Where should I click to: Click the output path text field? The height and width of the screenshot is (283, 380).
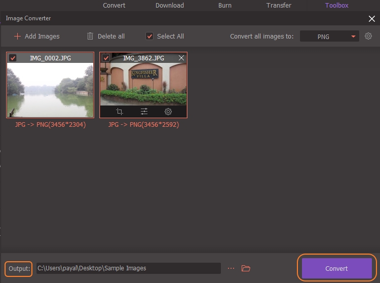[128, 268]
